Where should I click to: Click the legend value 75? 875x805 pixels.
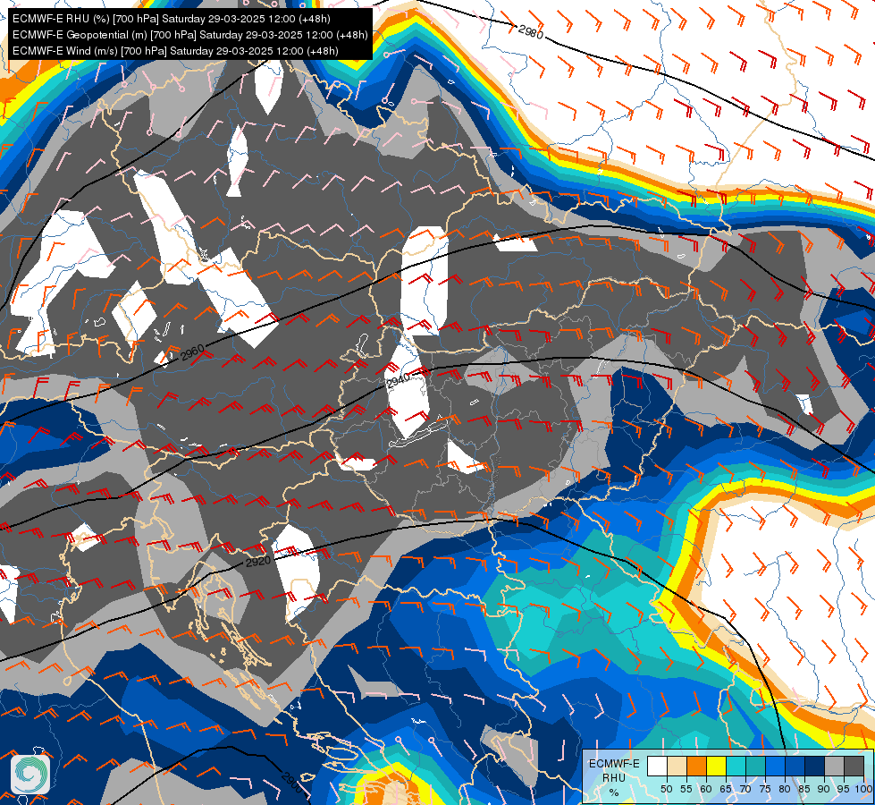(x=765, y=790)
